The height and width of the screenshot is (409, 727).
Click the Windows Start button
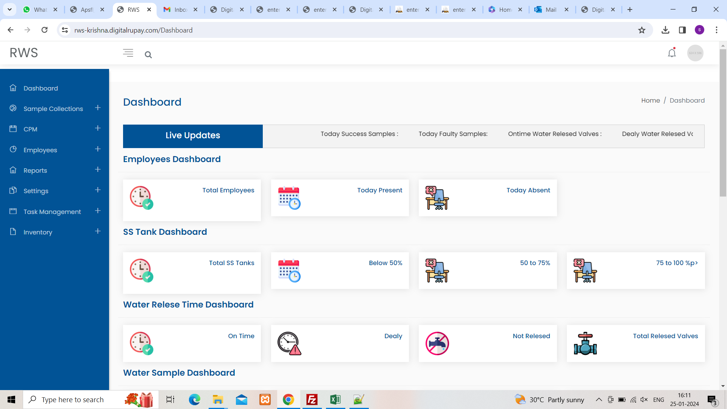pyautogui.click(x=11, y=400)
